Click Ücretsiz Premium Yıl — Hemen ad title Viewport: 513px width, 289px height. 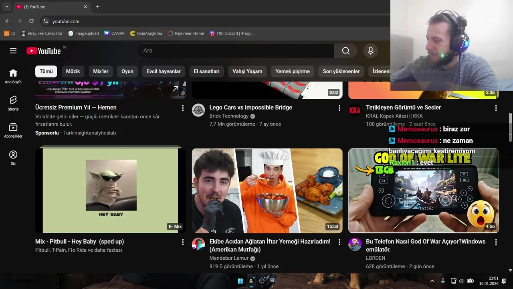[x=76, y=108]
